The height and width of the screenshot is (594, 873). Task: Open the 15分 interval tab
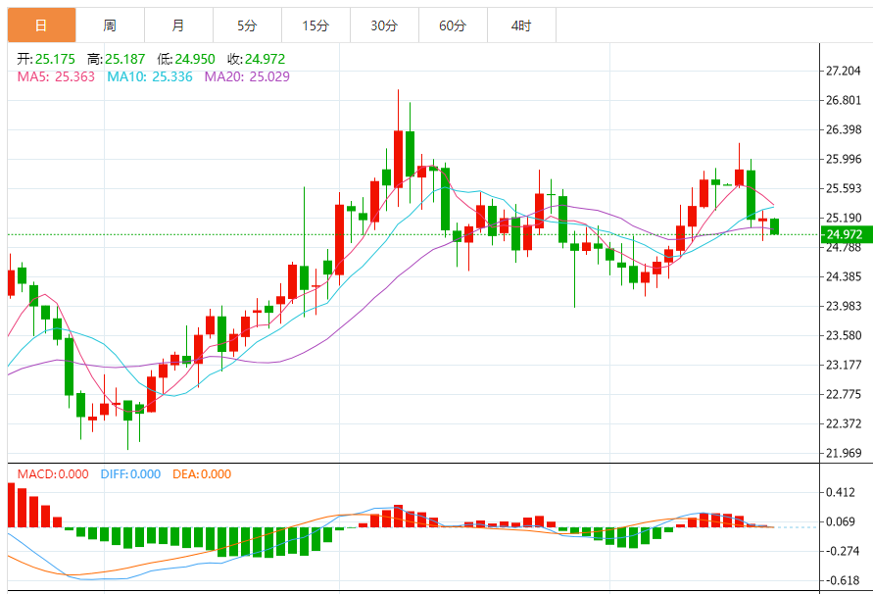click(315, 25)
